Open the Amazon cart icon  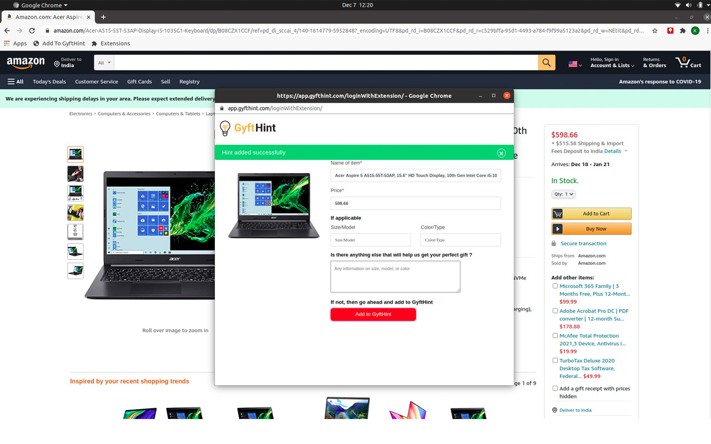pos(688,62)
